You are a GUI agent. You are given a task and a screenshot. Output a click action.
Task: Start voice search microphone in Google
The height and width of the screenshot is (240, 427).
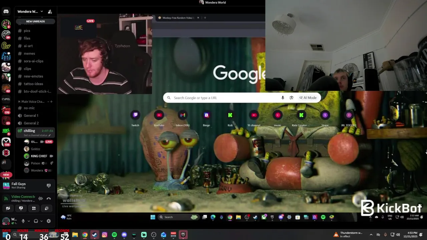(283, 98)
